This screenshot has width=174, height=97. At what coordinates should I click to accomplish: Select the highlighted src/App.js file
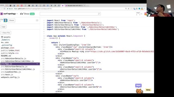click(20, 64)
